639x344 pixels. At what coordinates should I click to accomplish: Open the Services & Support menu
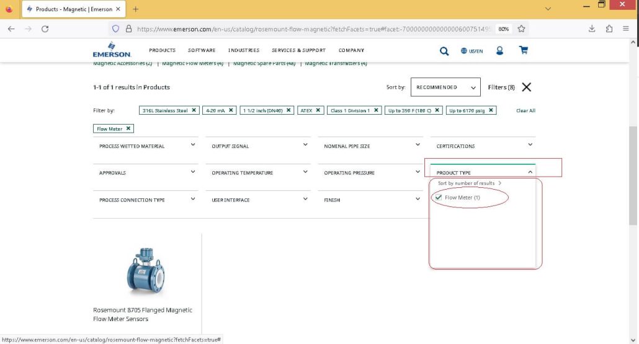click(298, 50)
